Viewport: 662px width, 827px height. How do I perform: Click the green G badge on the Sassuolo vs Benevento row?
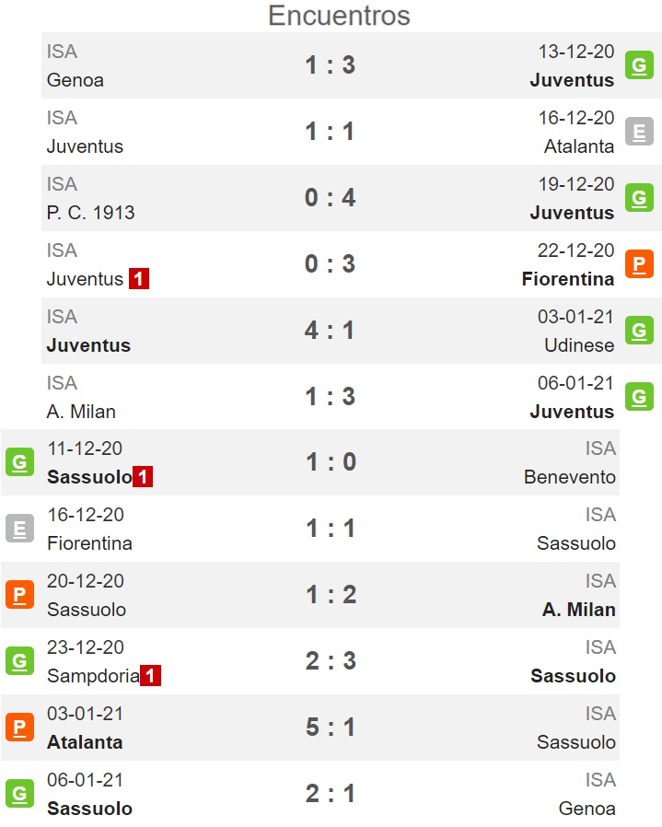(x=19, y=462)
